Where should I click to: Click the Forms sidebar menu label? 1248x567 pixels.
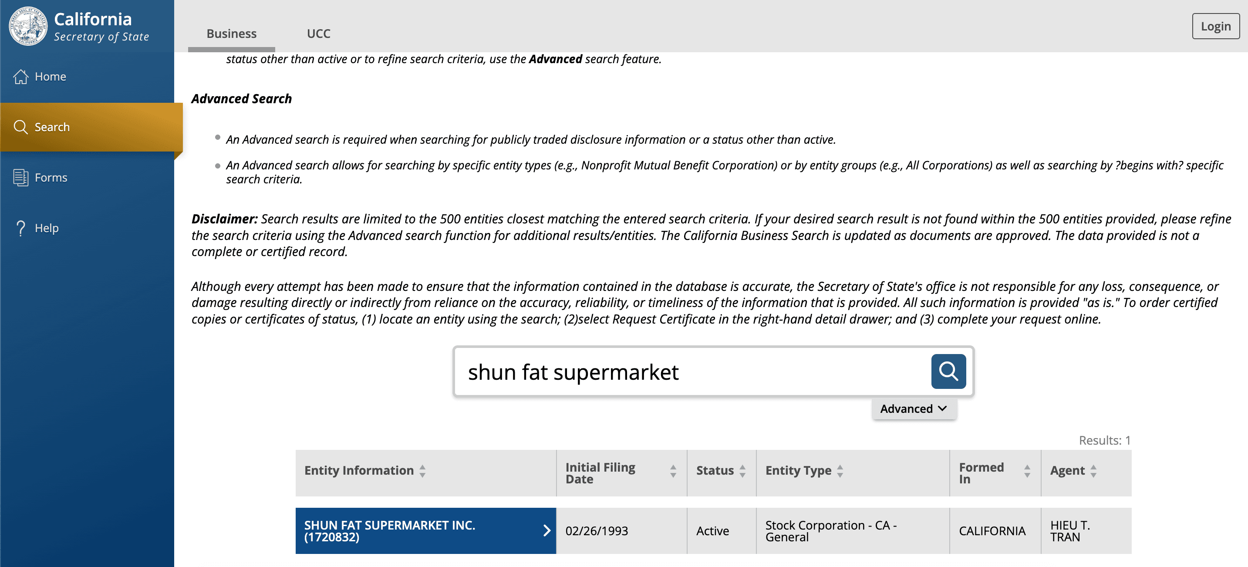(51, 177)
